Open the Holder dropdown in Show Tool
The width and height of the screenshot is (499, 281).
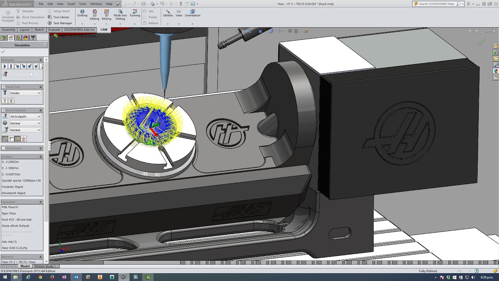click(x=25, y=93)
